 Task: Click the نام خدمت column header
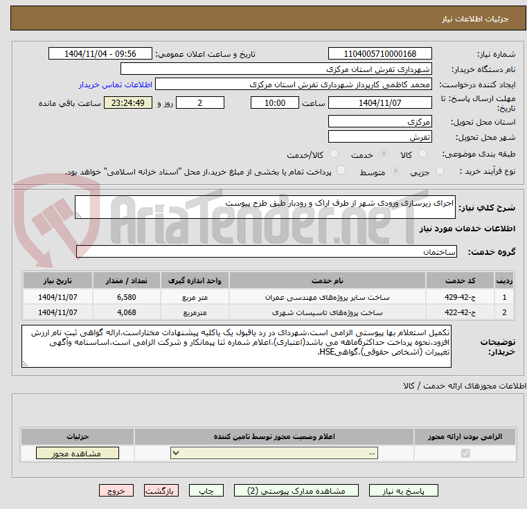[x=328, y=280]
